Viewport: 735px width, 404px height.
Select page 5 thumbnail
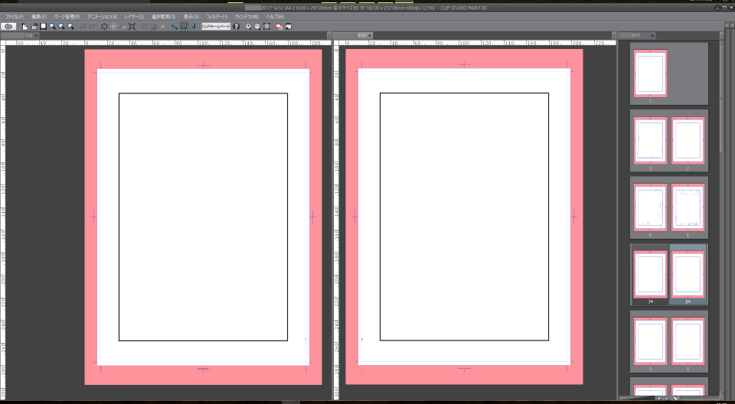650,207
